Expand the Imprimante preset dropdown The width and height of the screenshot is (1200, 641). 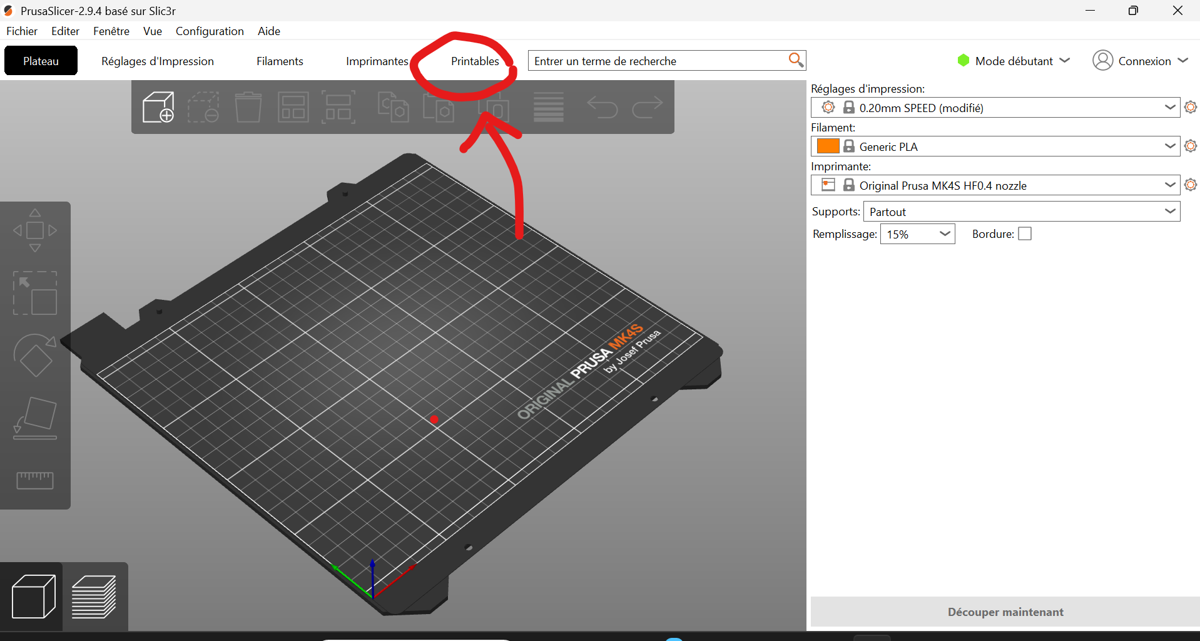(995, 185)
